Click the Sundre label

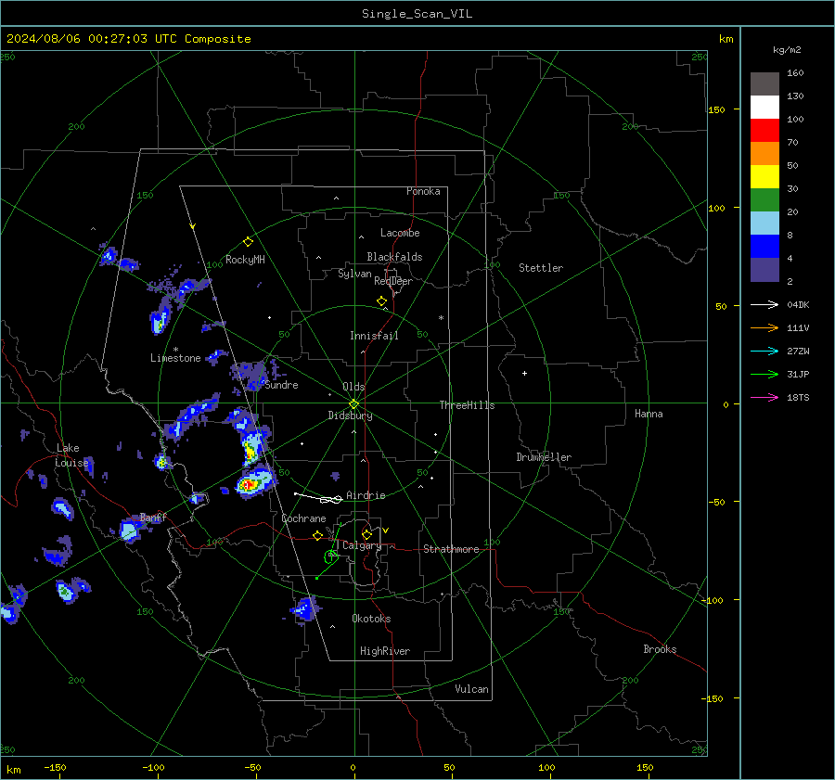click(282, 385)
